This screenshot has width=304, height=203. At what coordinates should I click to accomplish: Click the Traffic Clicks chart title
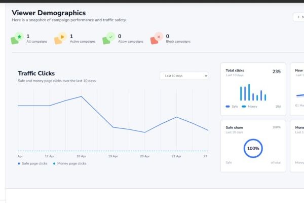(x=36, y=74)
